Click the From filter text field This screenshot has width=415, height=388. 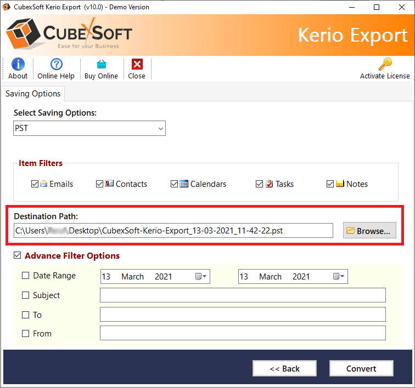point(243,333)
